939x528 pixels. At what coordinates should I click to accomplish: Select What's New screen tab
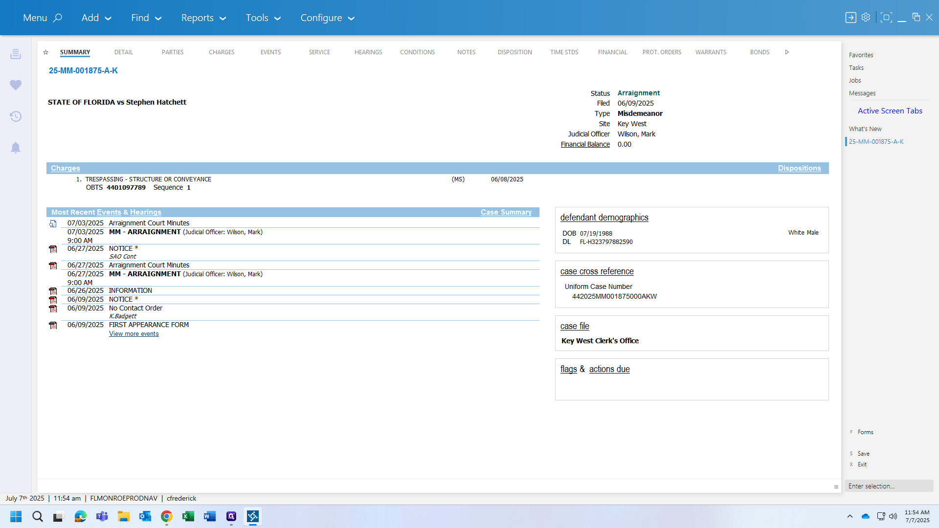tap(865, 129)
